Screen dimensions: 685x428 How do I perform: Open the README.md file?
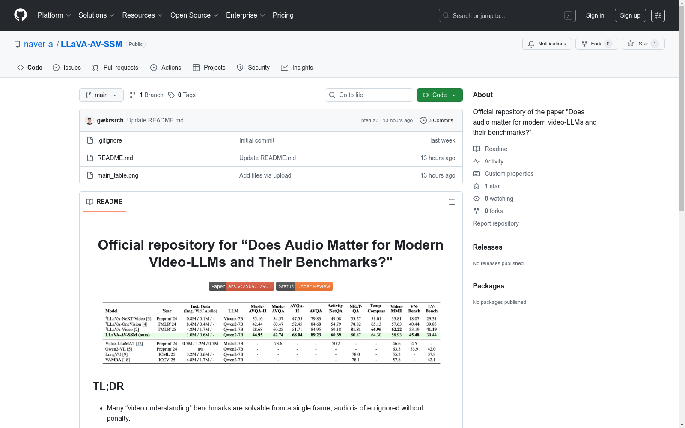pos(115,158)
